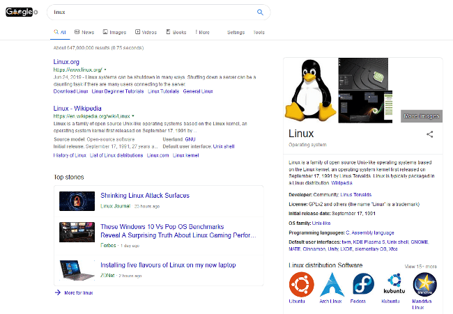Switch to the Images tab

point(114,32)
